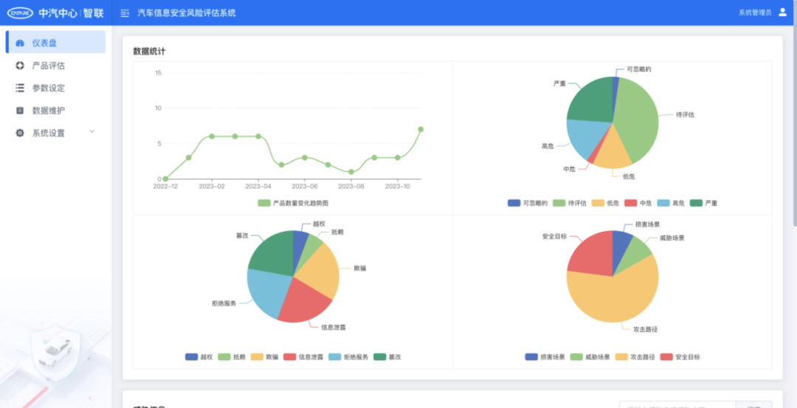The width and height of the screenshot is (797, 408).
Task: Click the 拒绝服务 blue pie slice
Action: point(267,292)
